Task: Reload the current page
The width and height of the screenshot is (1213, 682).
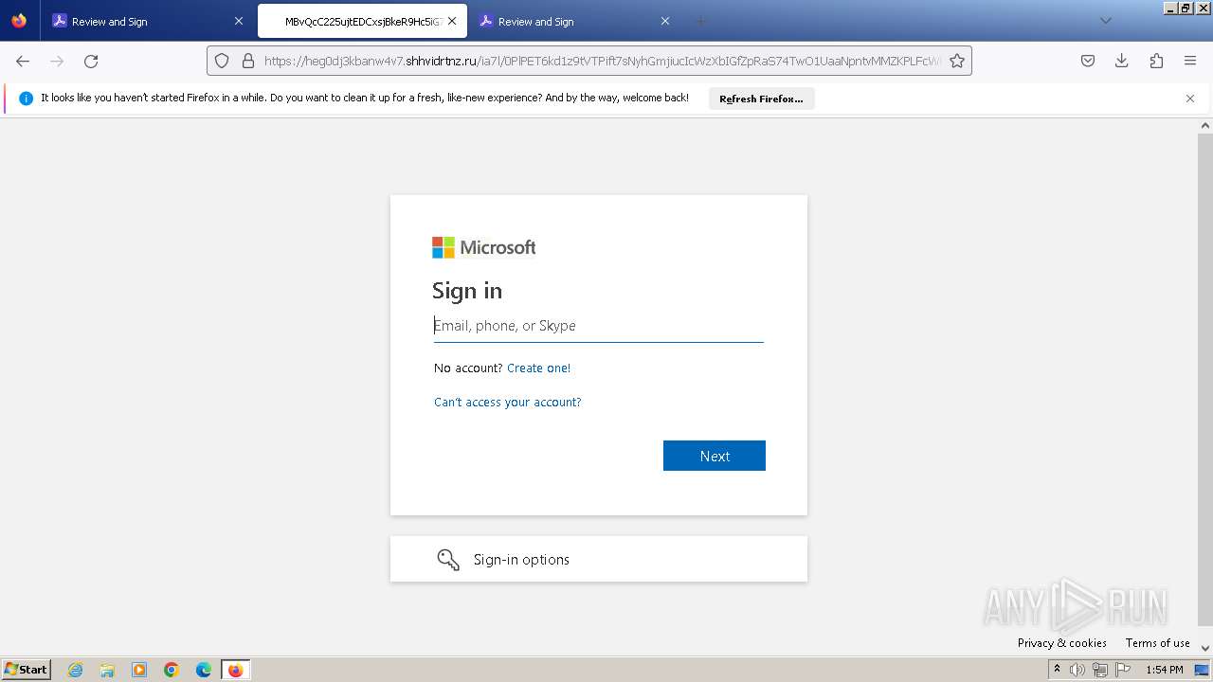Action: [91, 61]
